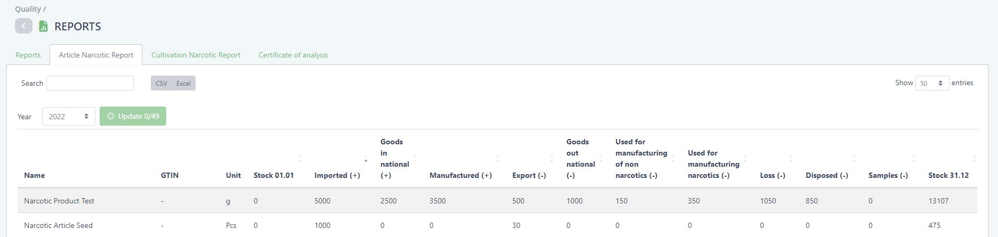Sort by Loss (-) column arrows
The image size is (998, 237).
[x=791, y=159]
